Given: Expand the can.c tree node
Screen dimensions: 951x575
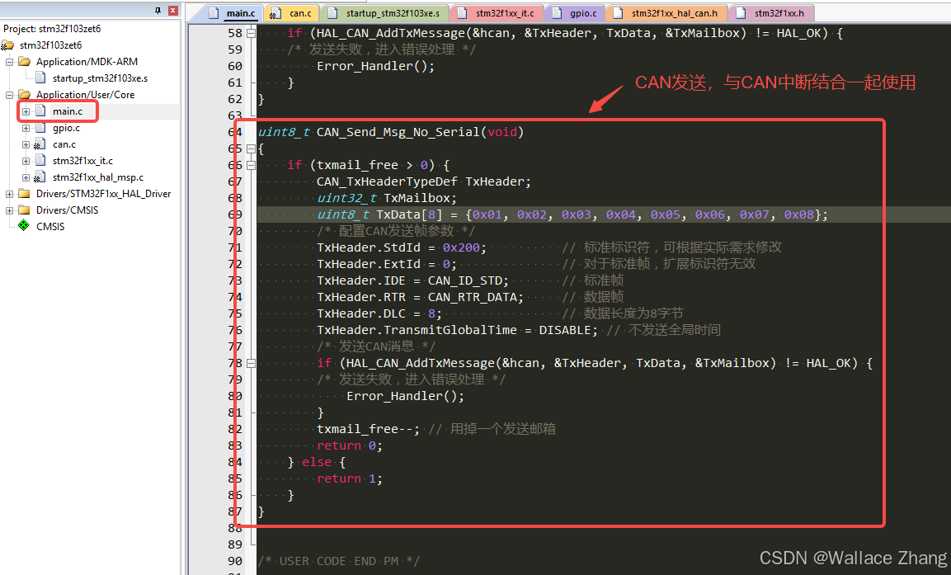Looking at the screenshot, I should (26, 144).
